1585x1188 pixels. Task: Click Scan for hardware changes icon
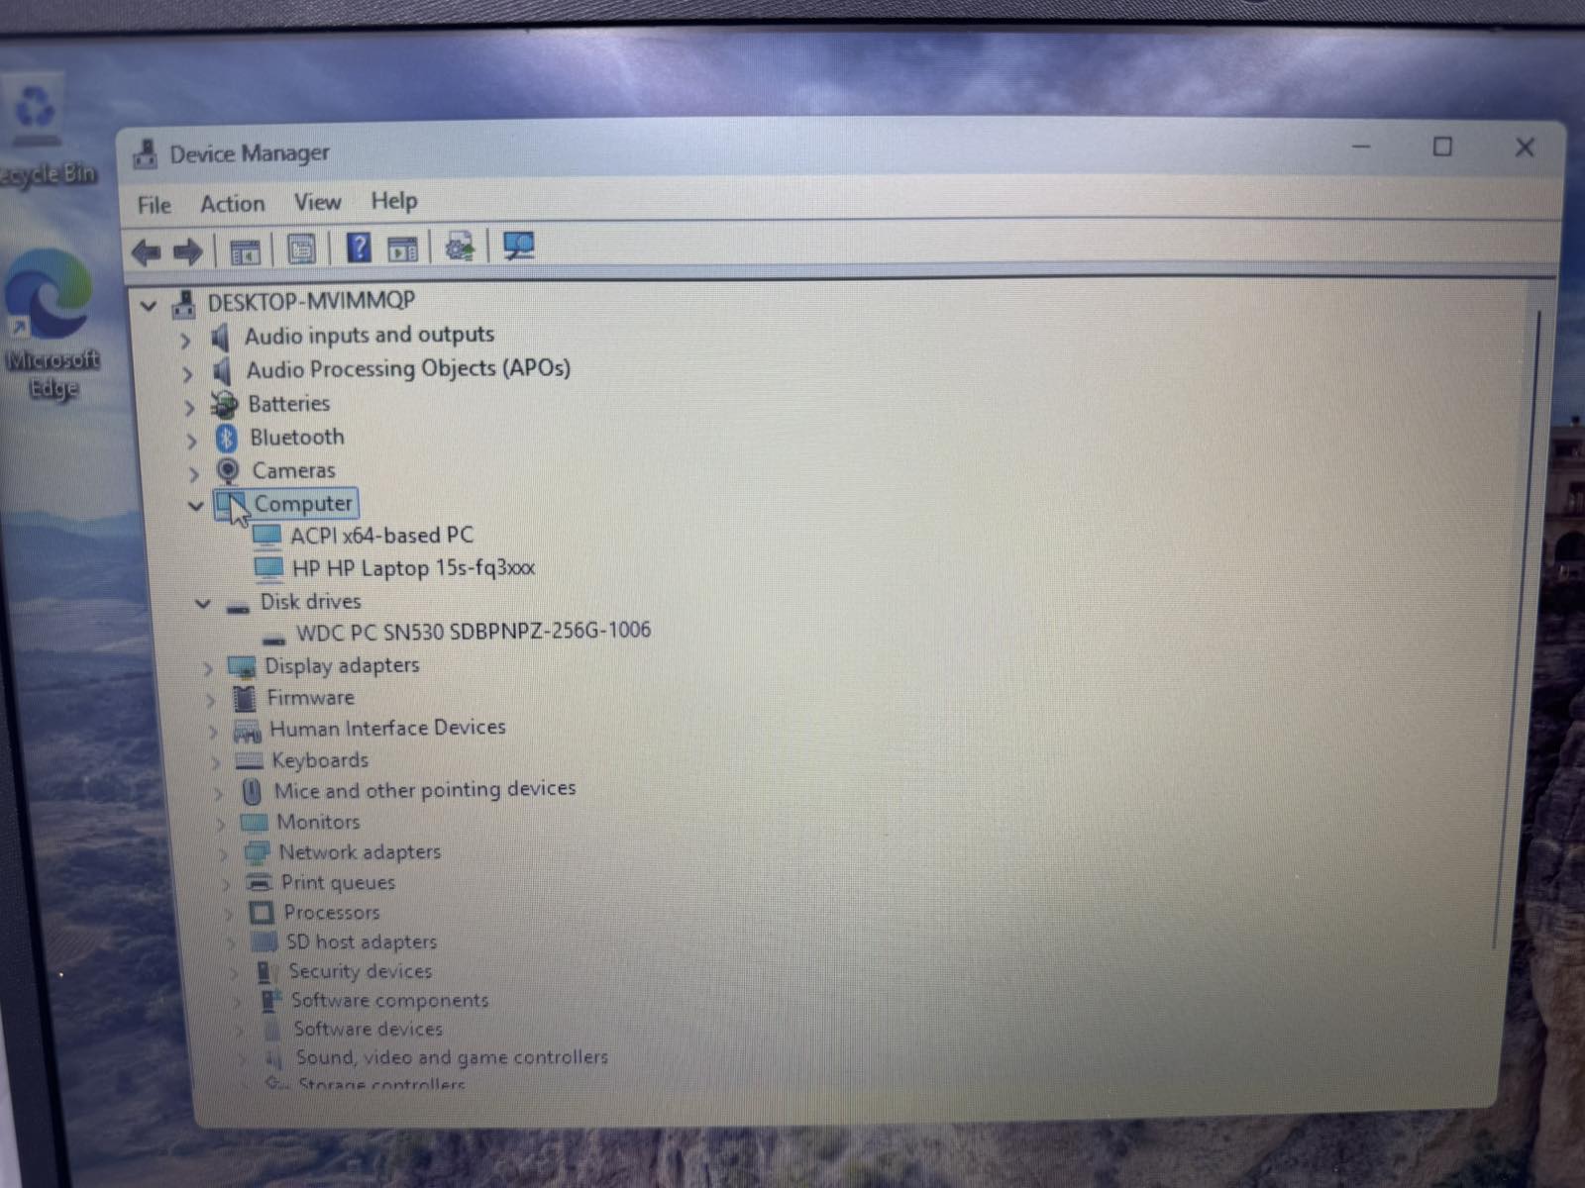point(518,246)
